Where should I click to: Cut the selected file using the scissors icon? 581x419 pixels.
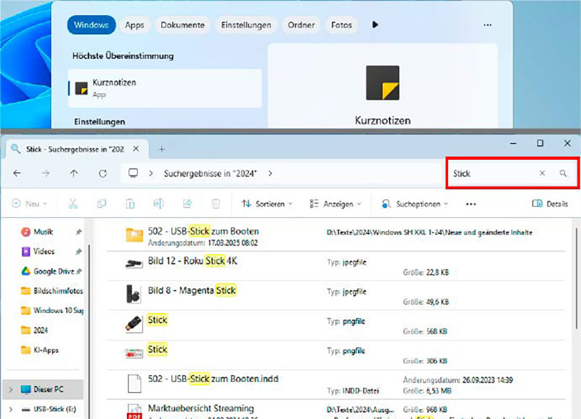[x=73, y=203]
